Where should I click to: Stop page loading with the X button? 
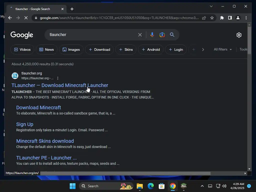pos(26,18)
